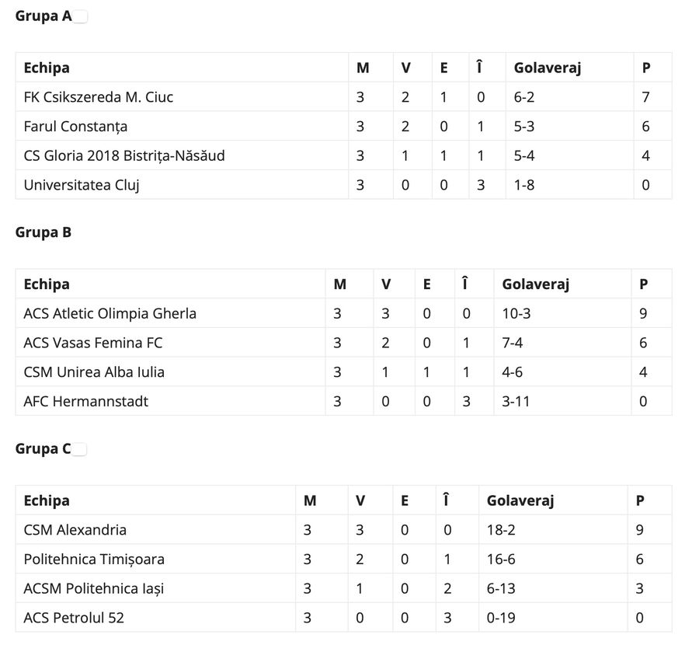
Task: Select ACSM Politehnica Iași row
Action: tap(94, 589)
